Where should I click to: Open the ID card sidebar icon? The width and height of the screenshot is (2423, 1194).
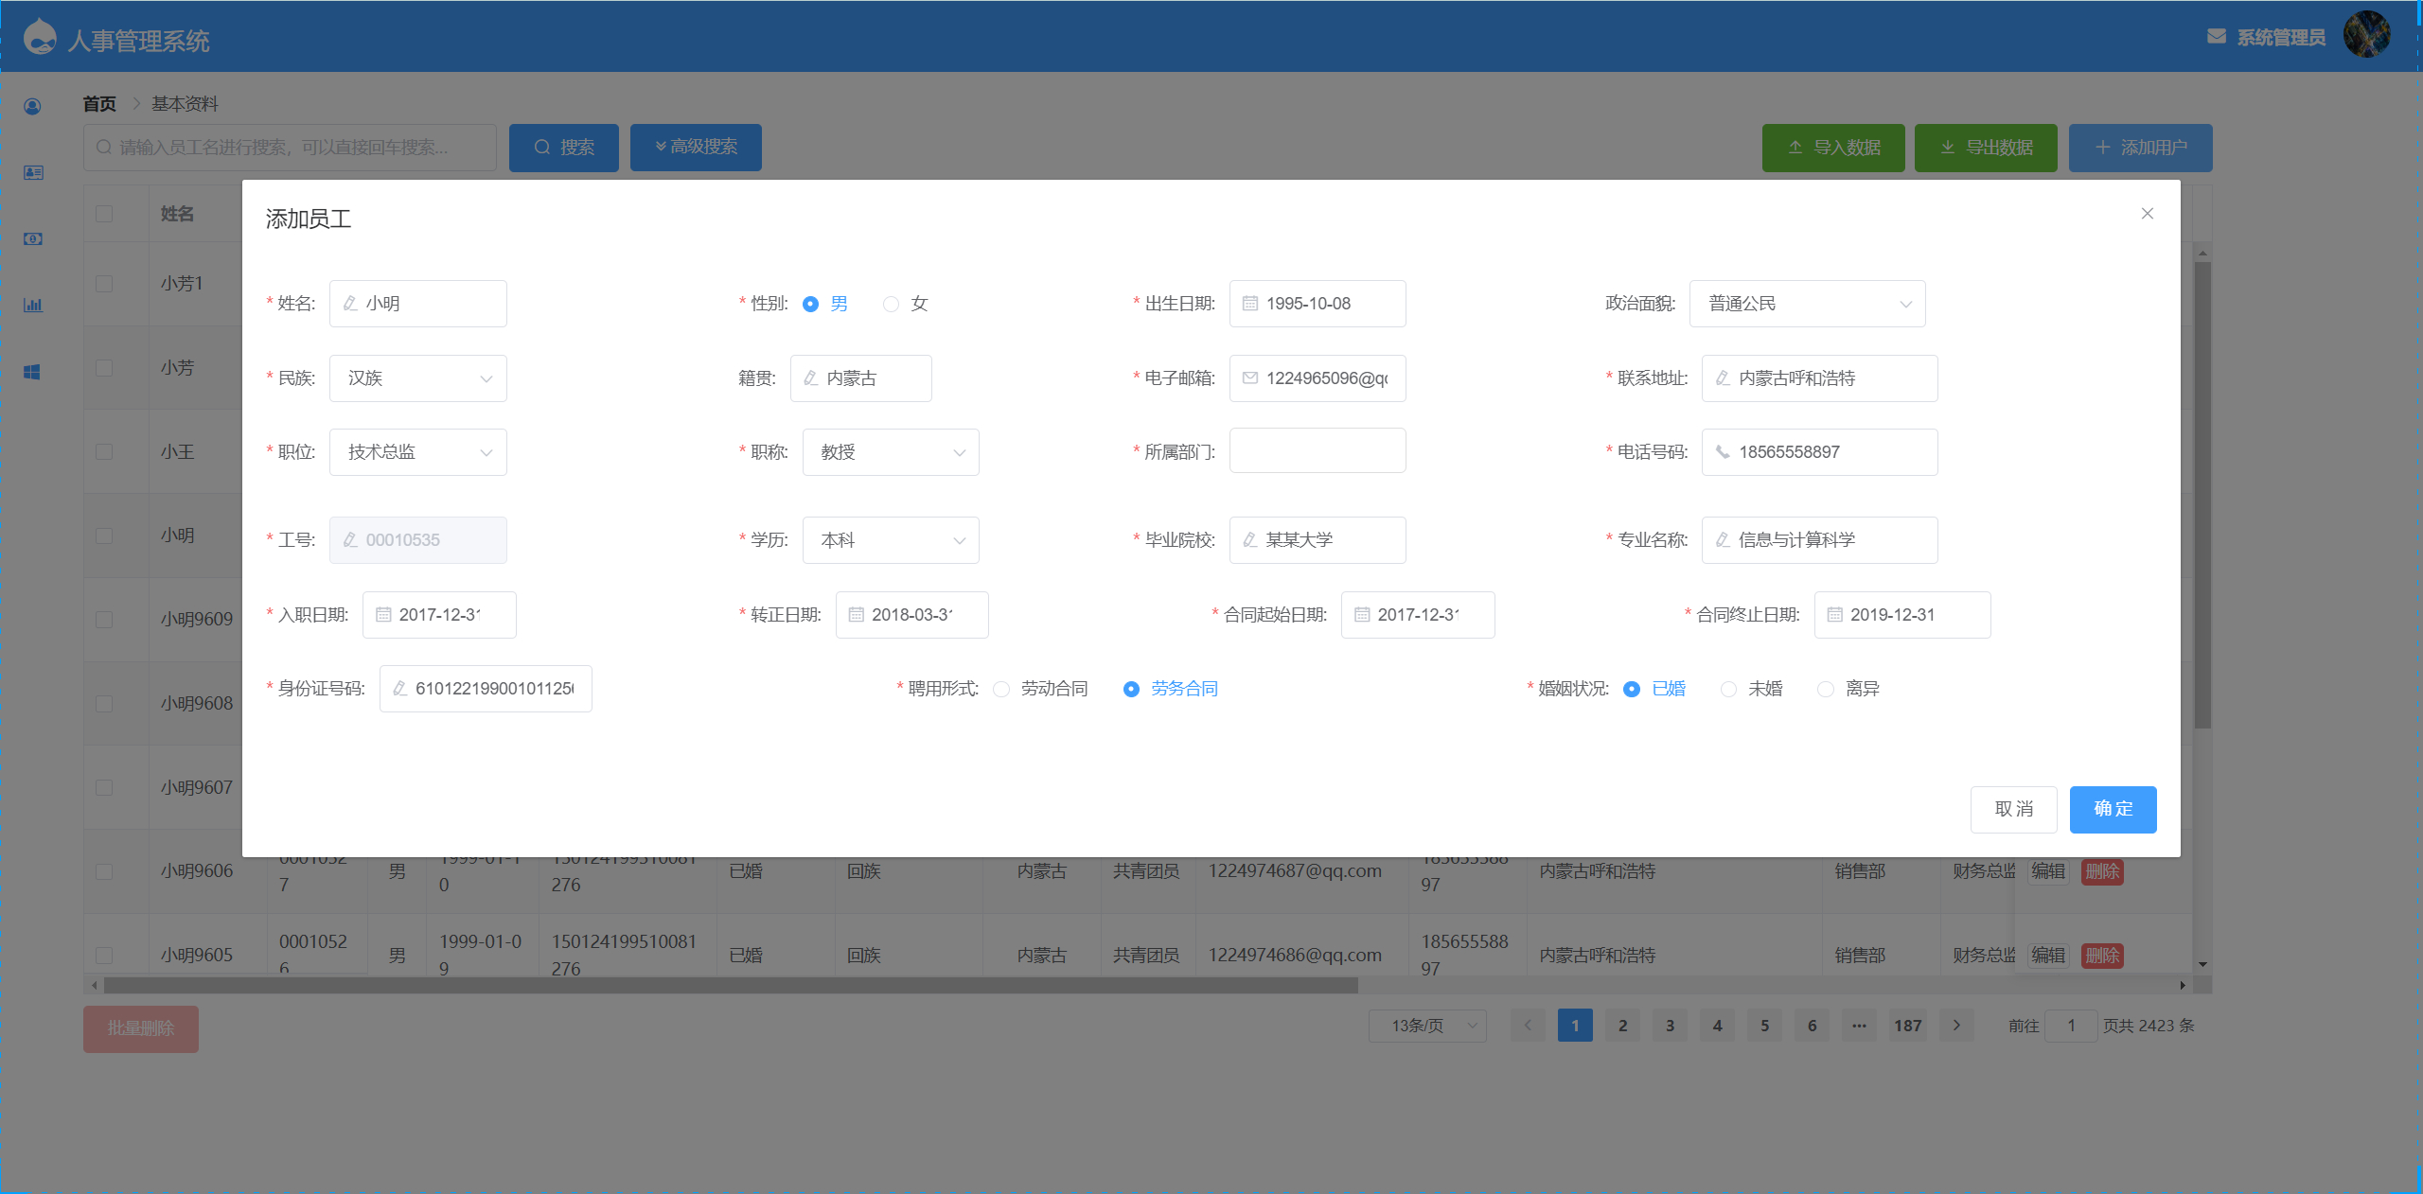[33, 172]
